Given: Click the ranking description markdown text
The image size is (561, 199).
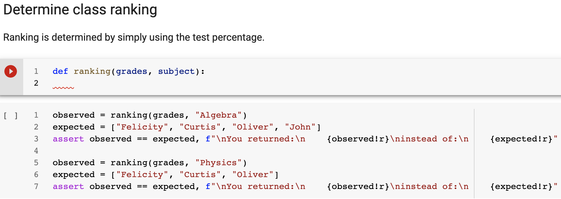Looking at the screenshot, I should (133, 37).
